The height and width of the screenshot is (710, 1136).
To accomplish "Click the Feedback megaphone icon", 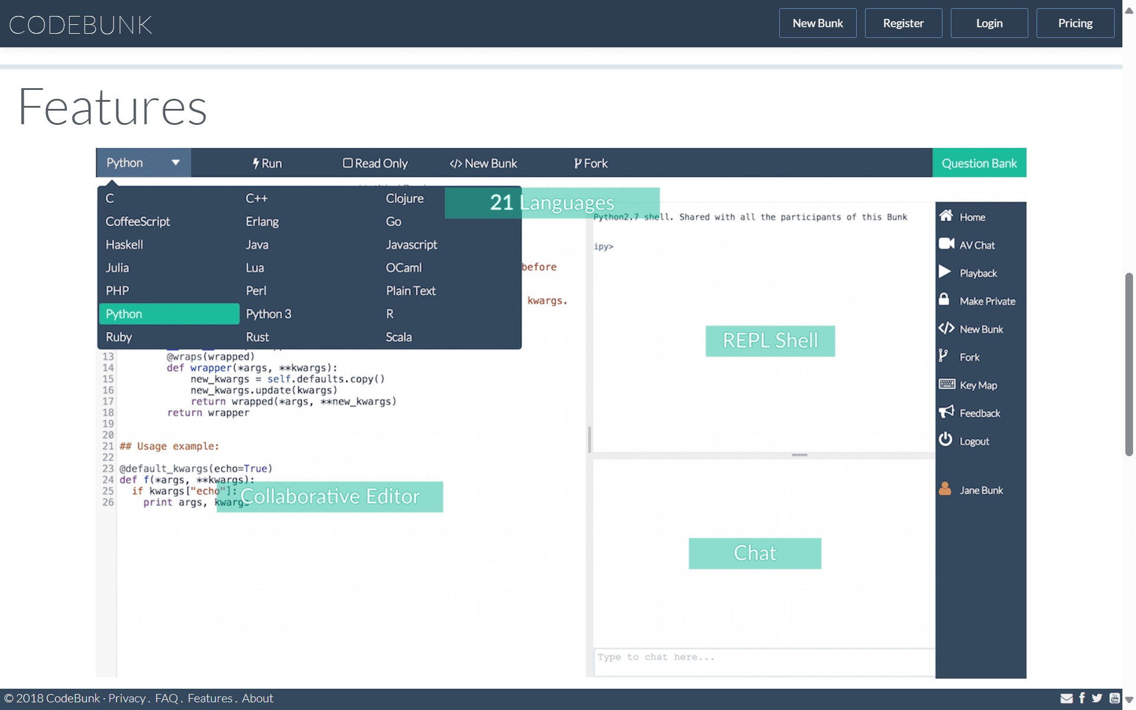I will click(946, 412).
